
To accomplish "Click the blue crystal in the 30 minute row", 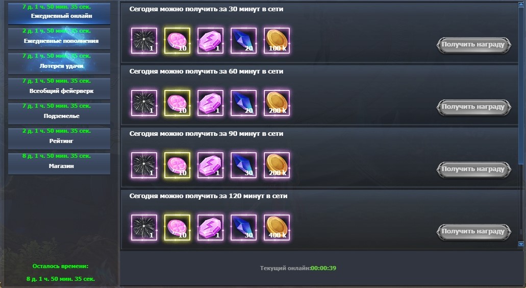I will [243, 41].
